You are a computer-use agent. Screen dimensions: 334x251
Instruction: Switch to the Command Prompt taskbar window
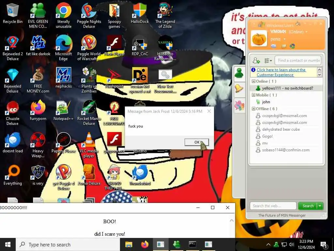coord(192,244)
